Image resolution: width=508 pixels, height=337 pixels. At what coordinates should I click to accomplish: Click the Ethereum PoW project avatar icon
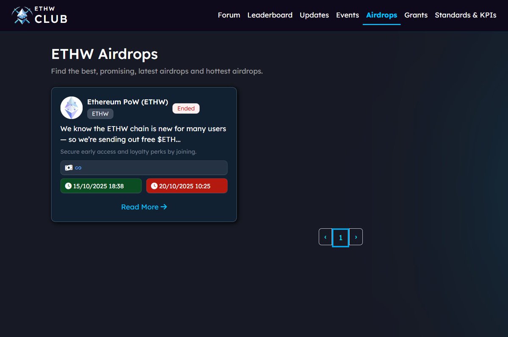point(71,108)
